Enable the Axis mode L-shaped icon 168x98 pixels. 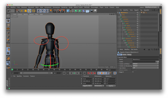coord(8,45)
